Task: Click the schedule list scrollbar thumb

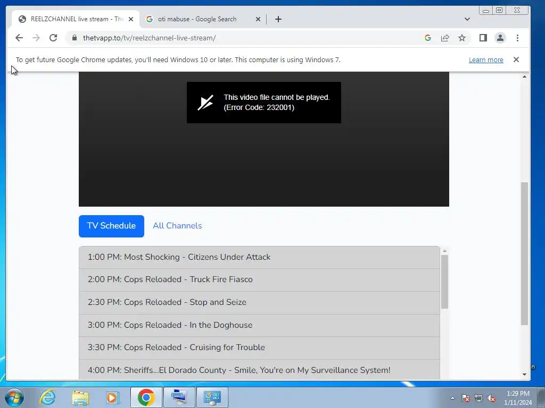Action: [444, 282]
